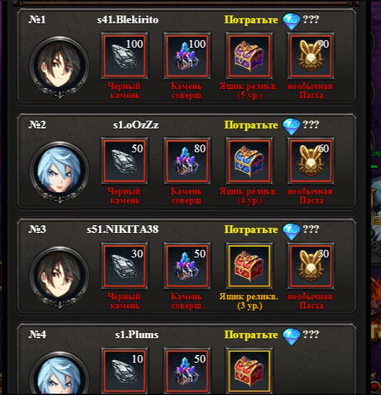Click the perfection crystal showing 100

187,56
